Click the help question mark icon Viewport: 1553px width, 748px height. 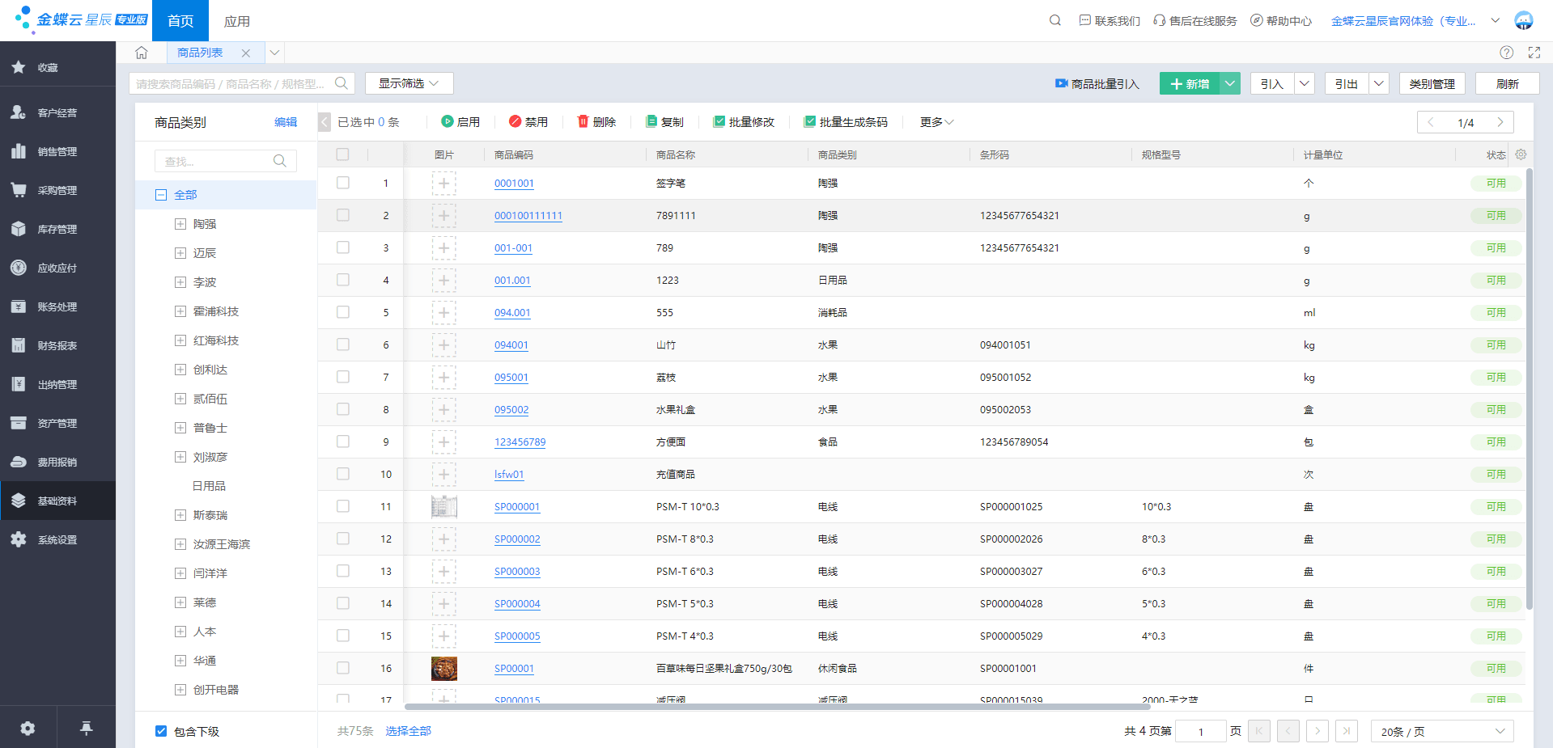1506,53
